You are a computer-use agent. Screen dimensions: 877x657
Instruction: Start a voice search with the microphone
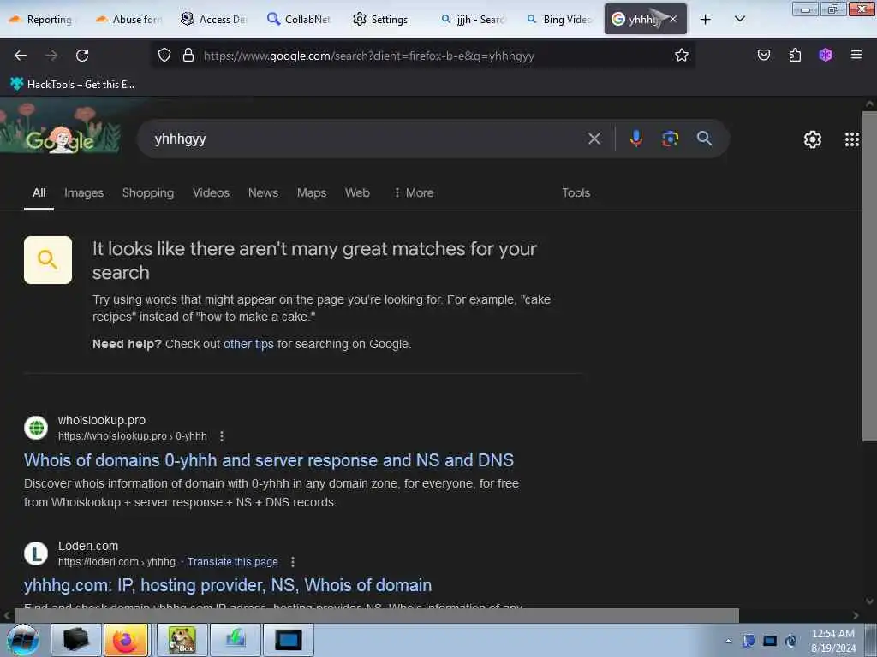tap(636, 139)
